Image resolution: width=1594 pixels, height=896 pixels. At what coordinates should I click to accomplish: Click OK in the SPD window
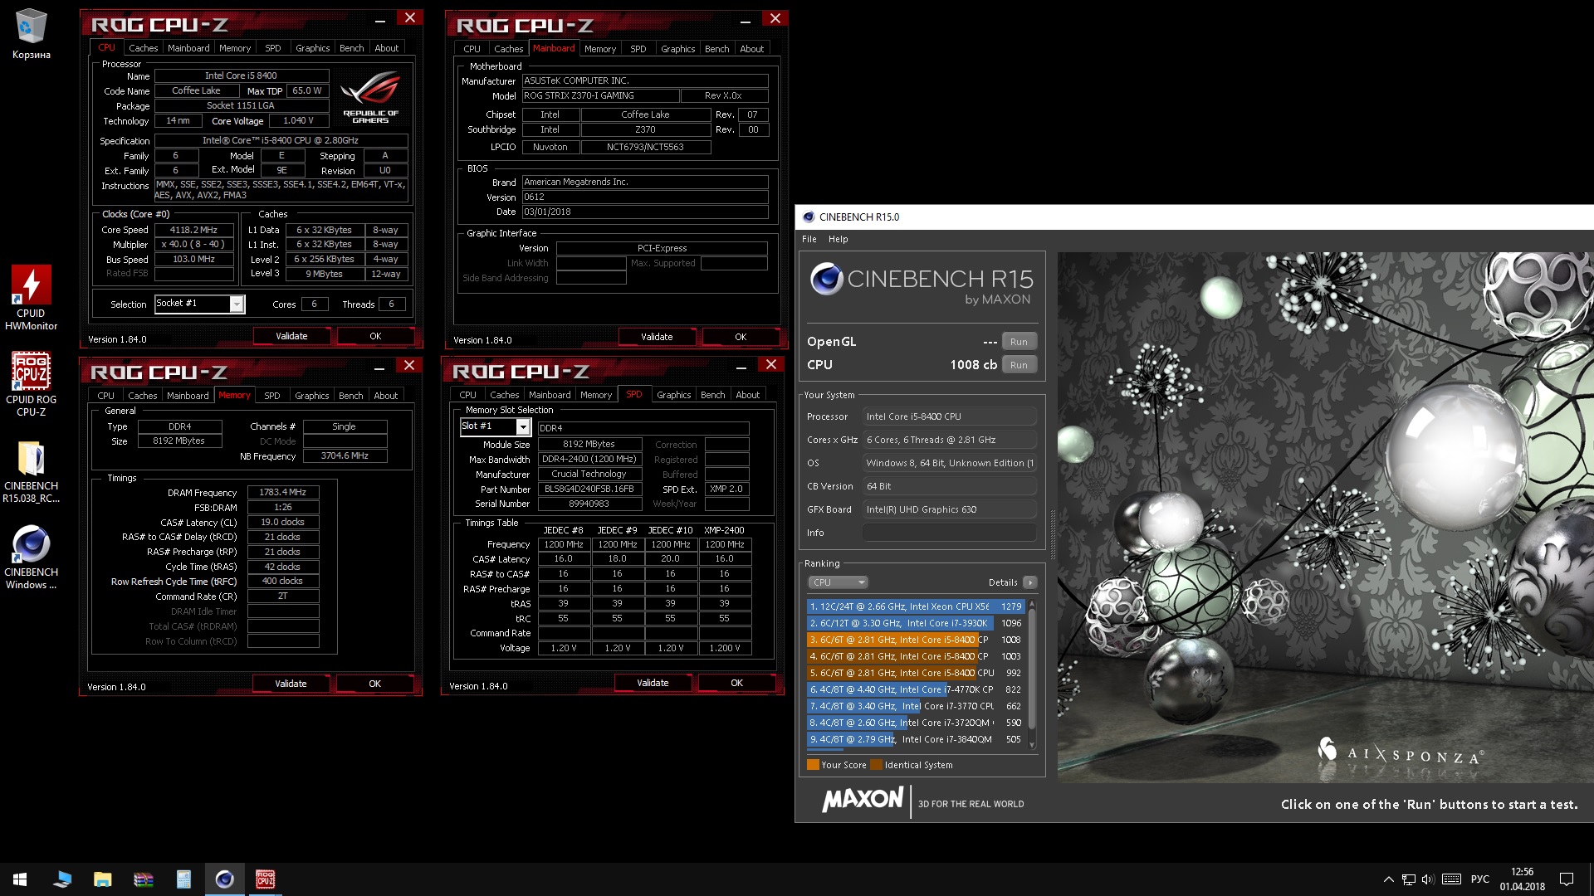coord(736,683)
